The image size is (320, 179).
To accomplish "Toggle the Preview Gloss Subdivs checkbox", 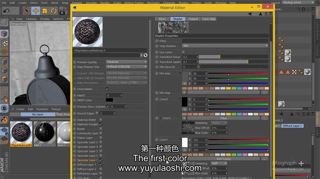I will (108, 106).
